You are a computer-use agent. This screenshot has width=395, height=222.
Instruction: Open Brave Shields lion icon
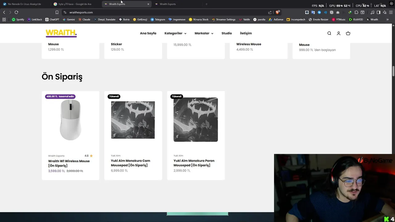click(x=277, y=12)
